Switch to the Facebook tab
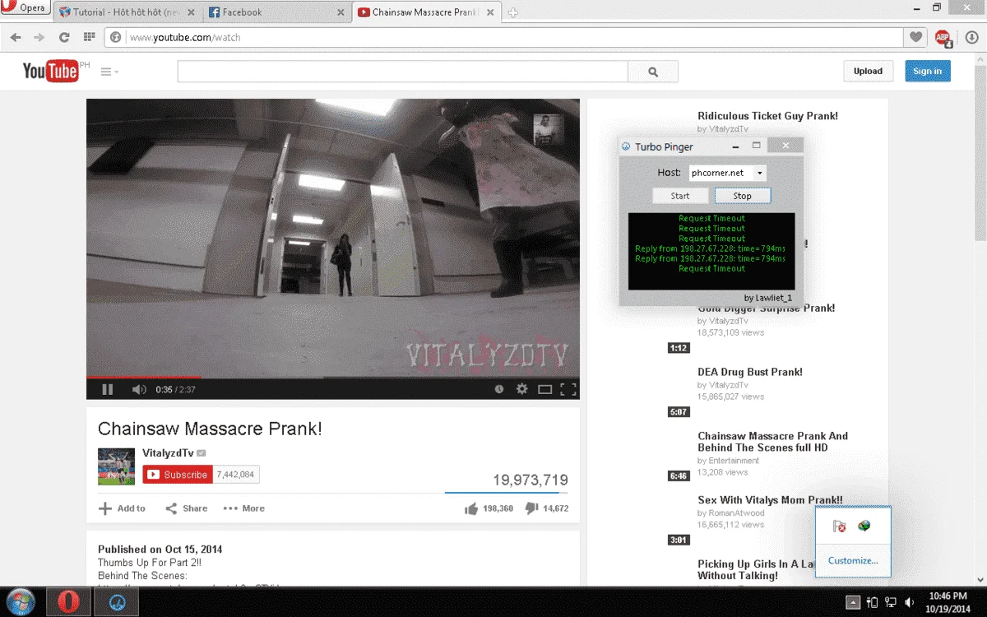Screen dimensions: 987x617 click(277, 12)
